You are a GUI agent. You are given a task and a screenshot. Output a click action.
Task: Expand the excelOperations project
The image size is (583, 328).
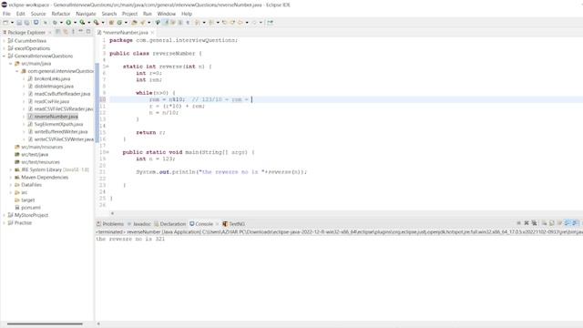[4, 48]
